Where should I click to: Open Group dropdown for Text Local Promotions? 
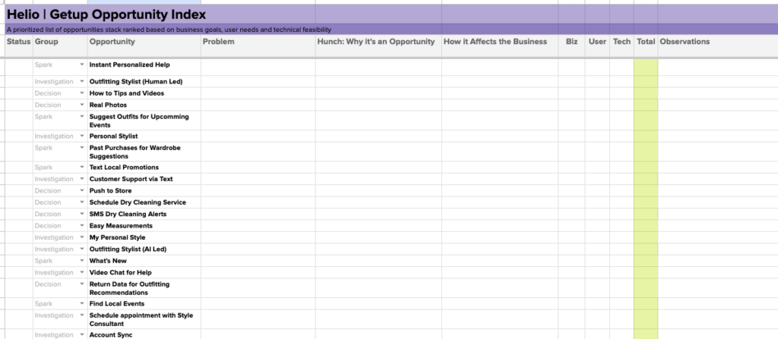(82, 168)
